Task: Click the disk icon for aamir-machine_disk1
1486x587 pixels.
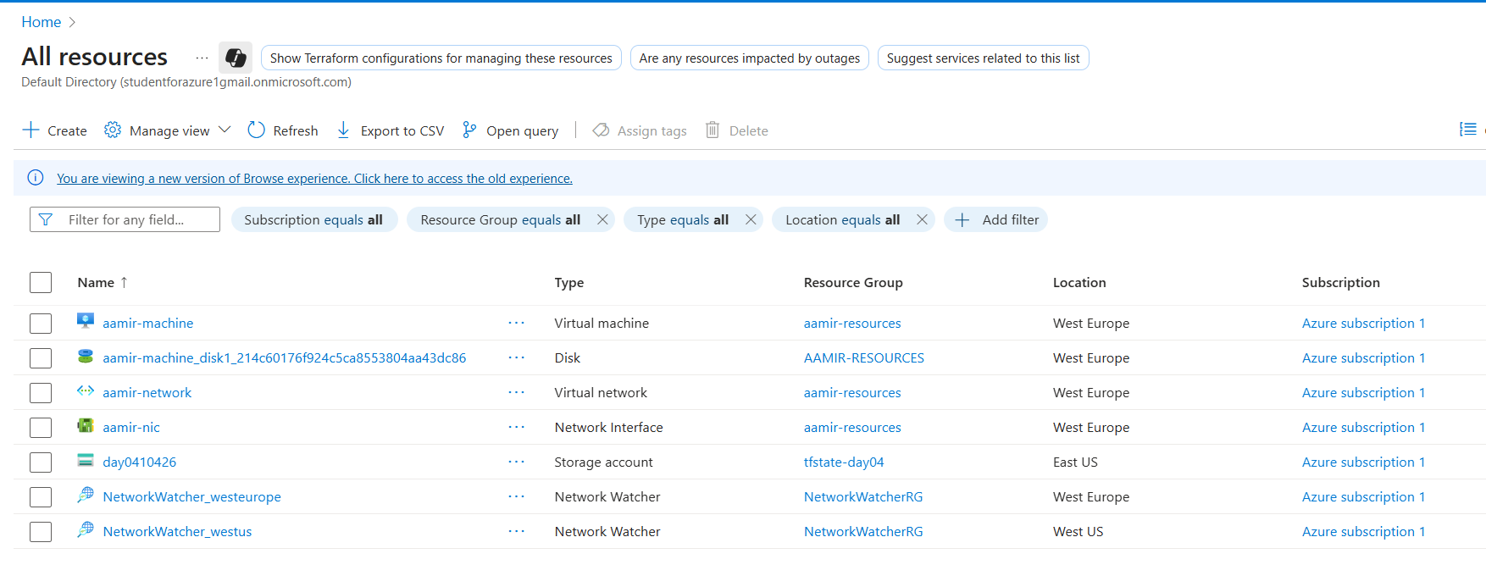Action: point(86,357)
